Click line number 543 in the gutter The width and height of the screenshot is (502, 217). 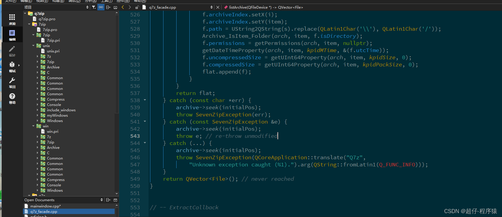pos(135,136)
